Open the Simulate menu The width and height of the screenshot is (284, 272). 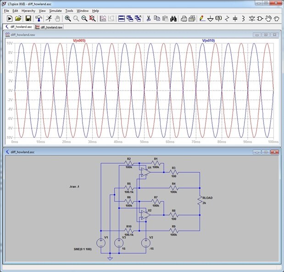[x=55, y=10]
